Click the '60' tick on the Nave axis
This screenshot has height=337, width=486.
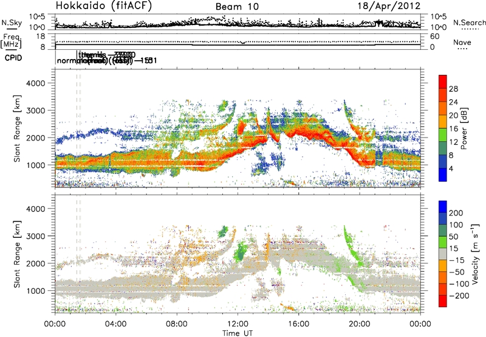(434, 36)
